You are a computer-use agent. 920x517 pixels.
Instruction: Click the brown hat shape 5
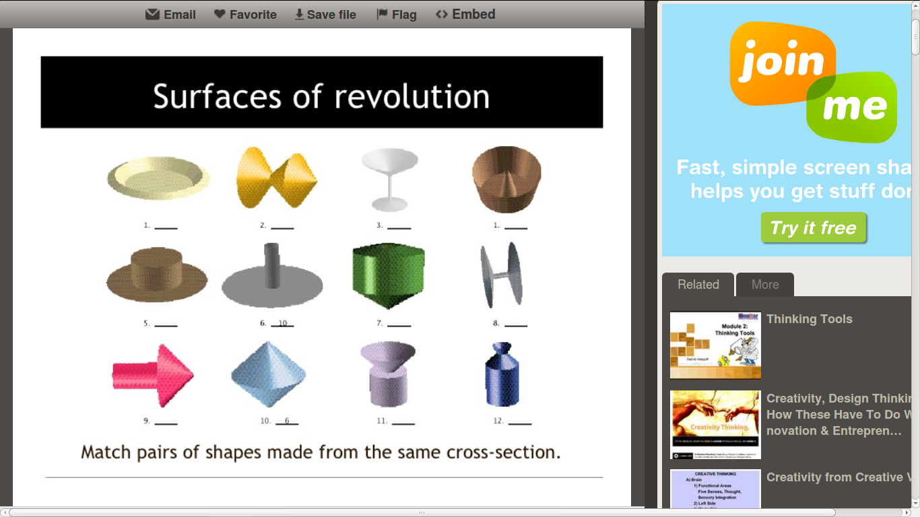[x=157, y=274]
